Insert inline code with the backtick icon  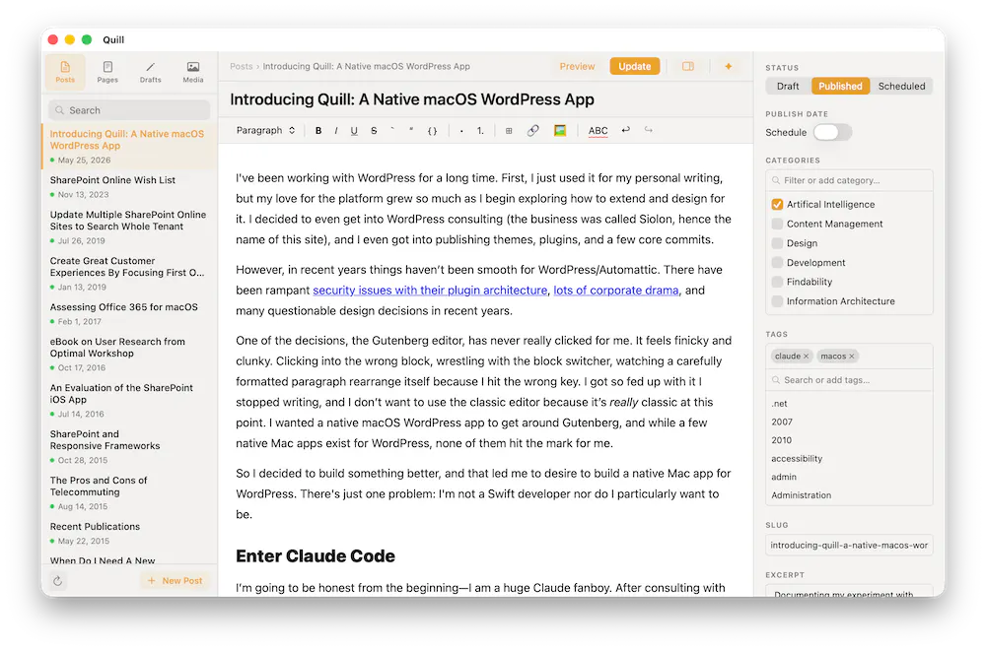(x=392, y=131)
